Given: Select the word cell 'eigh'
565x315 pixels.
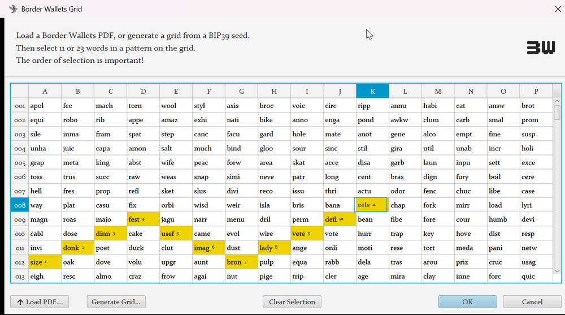Looking at the screenshot, I should click(x=45, y=277).
